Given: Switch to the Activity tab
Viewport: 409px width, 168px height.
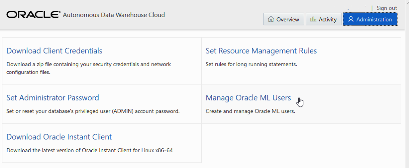Looking at the screenshot, I should (323, 19).
